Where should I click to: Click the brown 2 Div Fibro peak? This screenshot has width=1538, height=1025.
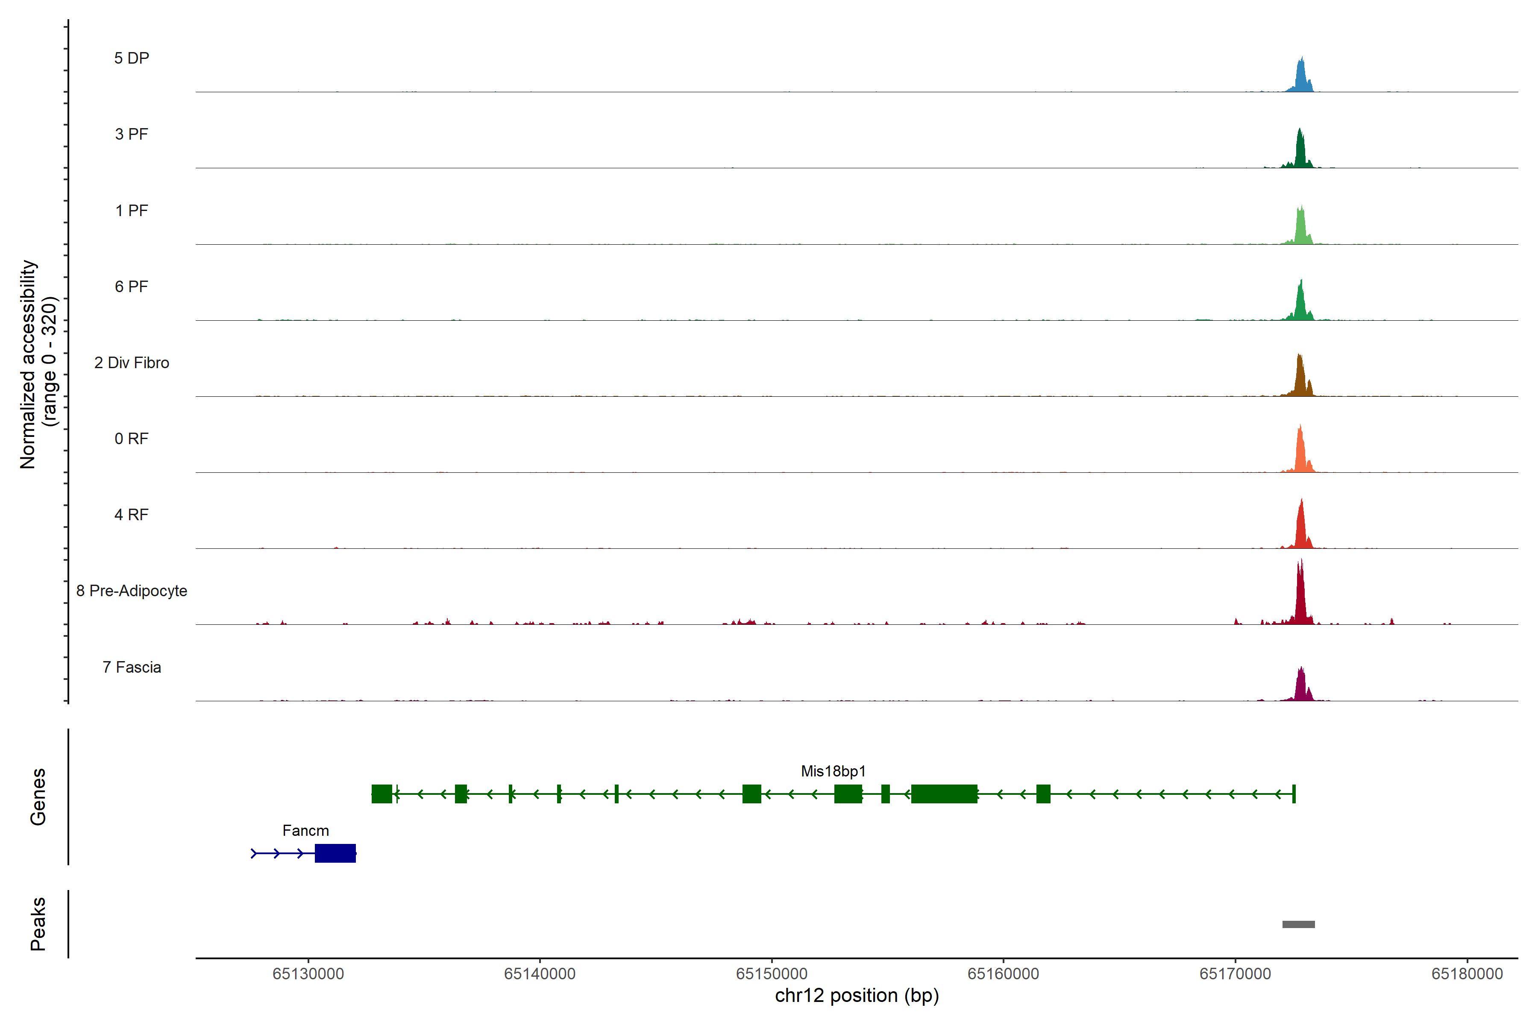(x=1300, y=379)
